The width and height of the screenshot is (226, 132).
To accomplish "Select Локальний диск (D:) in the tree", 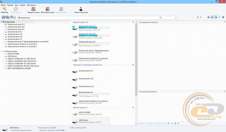I will tap(16, 27).
